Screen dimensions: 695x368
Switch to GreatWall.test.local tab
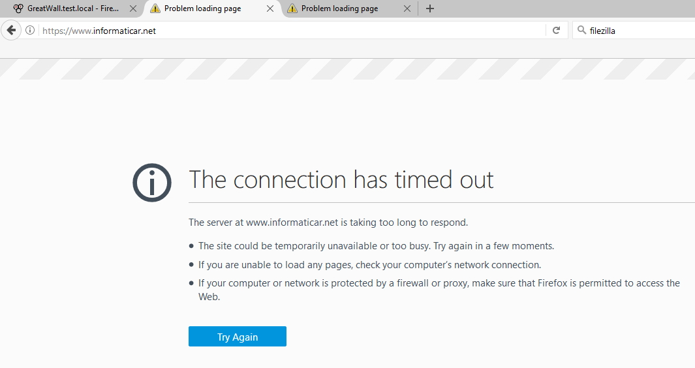pos(73,8)
